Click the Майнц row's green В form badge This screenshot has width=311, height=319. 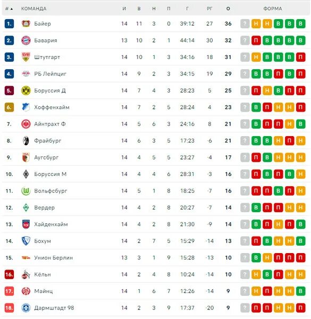point(300,291)
